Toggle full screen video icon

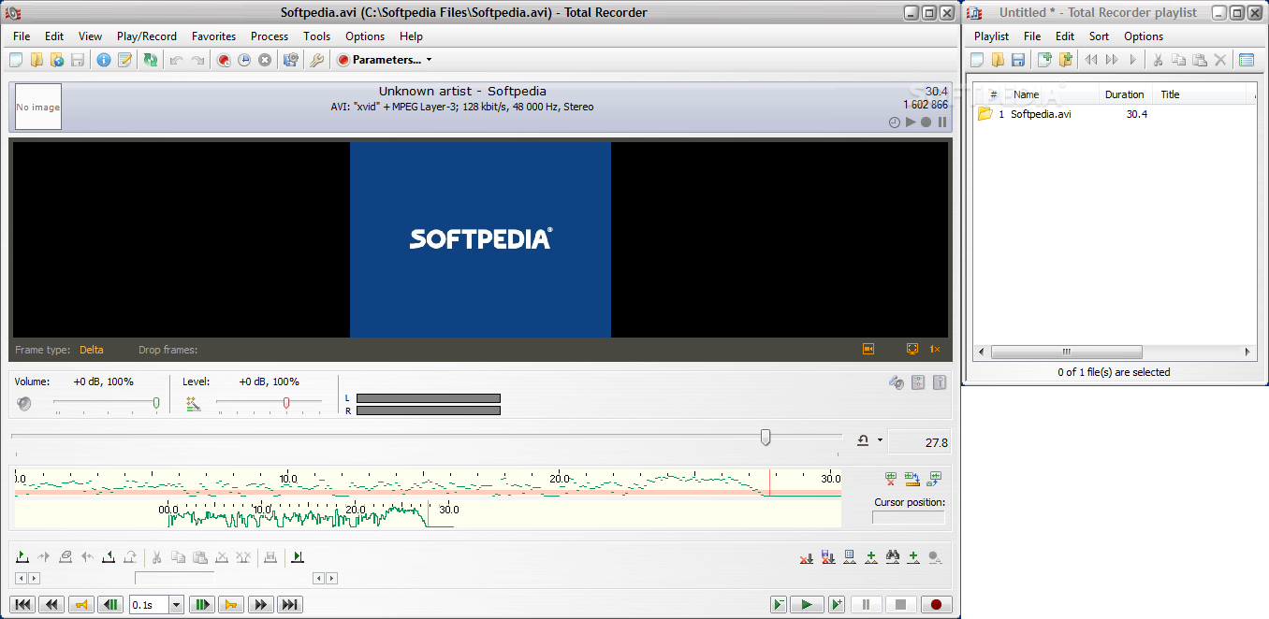912,349
